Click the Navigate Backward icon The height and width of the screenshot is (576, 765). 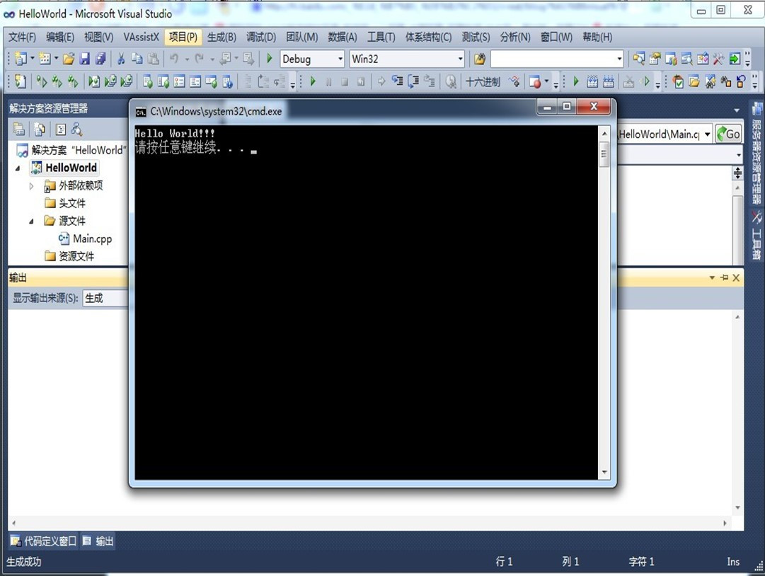click(x=225, y=59)
